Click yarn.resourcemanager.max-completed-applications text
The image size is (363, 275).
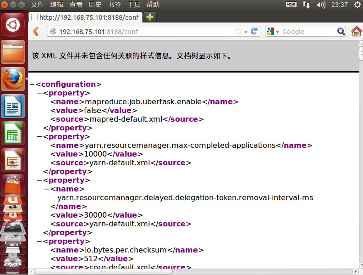(180, 146)
